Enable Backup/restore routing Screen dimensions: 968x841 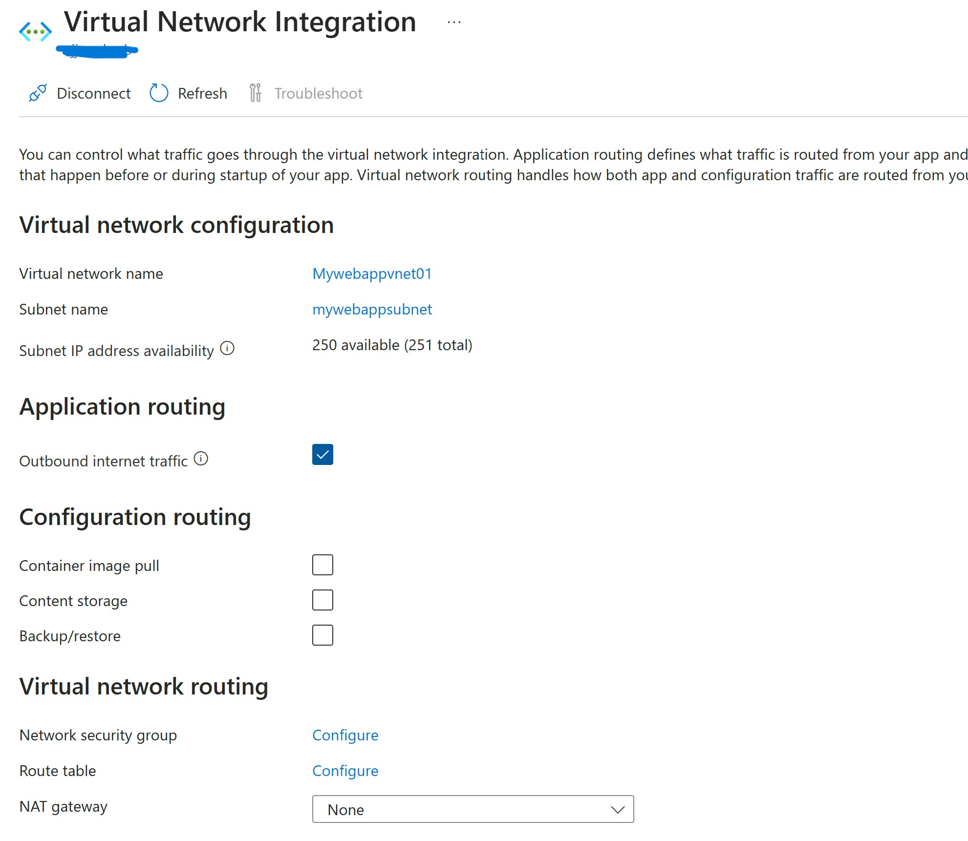point(322,635)
